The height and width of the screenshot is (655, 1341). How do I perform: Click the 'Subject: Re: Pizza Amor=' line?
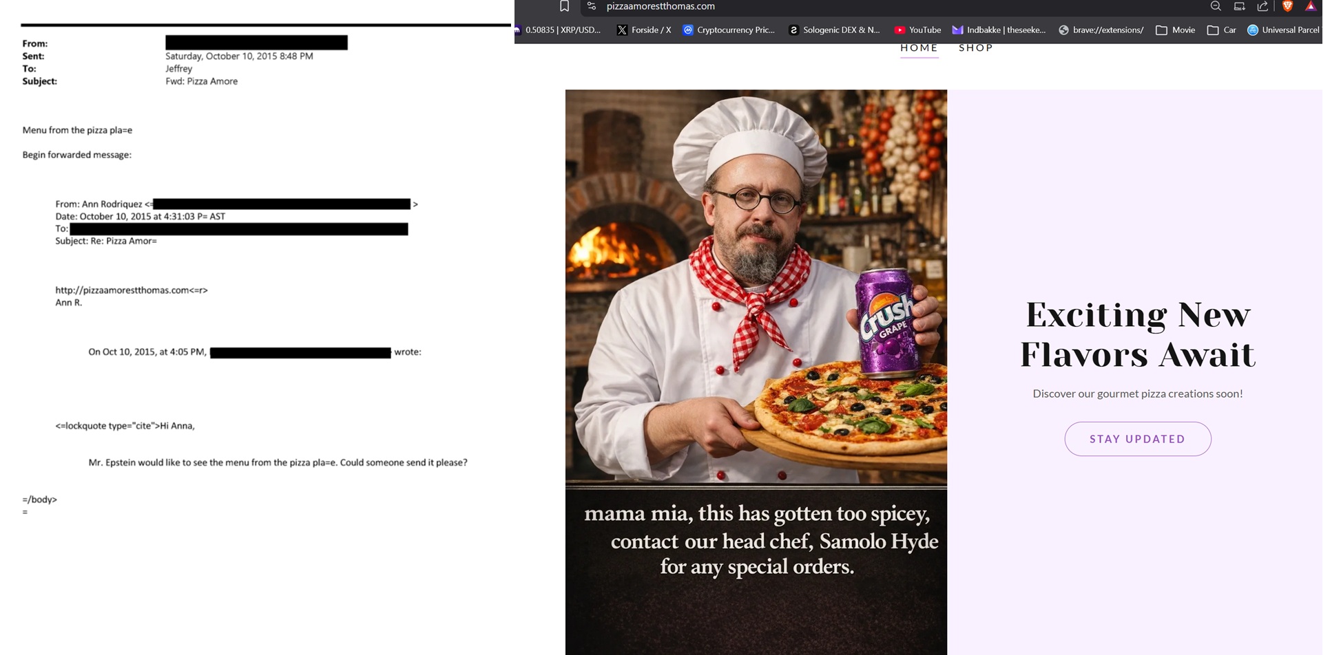click(106, 241)
